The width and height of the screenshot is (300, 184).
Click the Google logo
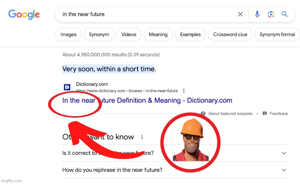click(x=24, y=14)
